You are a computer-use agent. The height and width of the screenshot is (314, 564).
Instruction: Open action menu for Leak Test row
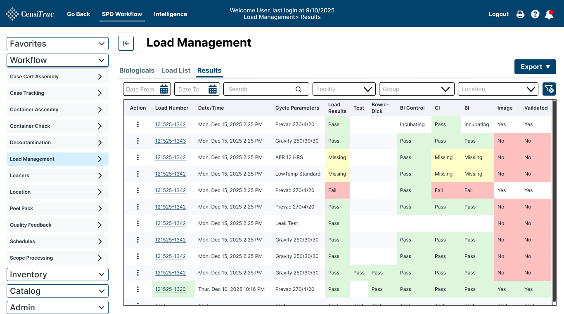[138, 223]
